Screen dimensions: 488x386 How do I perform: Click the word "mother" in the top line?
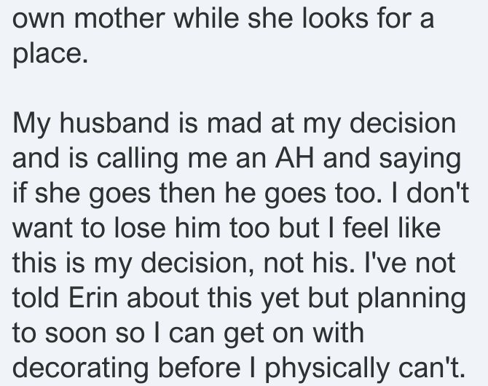(119, 18)
